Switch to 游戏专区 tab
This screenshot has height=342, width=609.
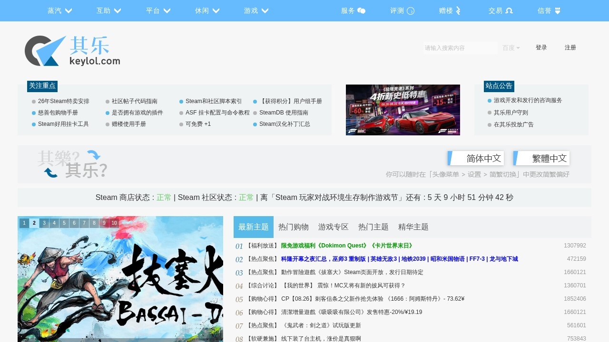point(334,227)
